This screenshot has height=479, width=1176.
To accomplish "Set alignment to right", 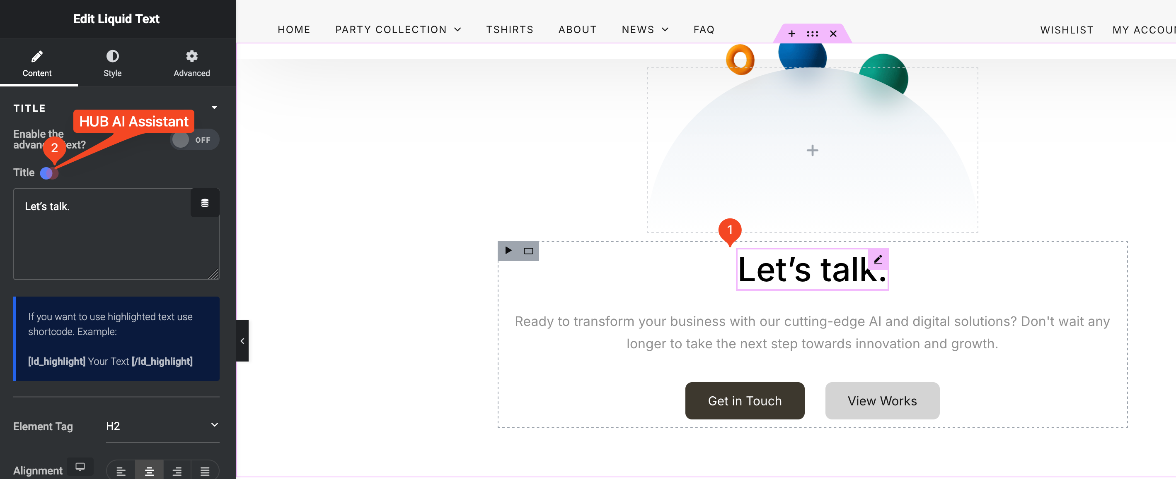I will pos(177,471).
